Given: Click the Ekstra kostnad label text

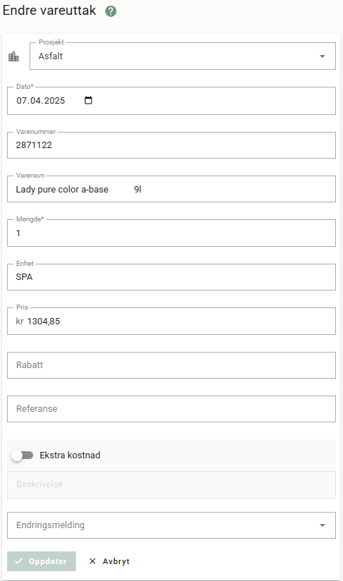Looking at the screenshot, I should click(x=70, y=455).
